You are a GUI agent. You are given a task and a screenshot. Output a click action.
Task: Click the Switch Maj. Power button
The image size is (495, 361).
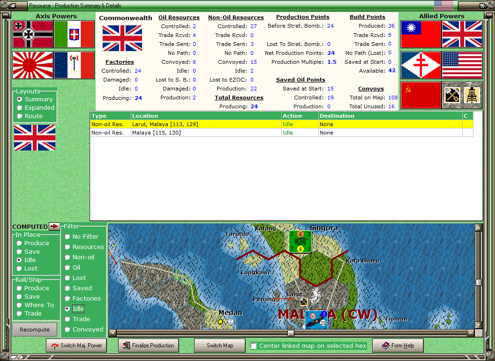point(76,346)
